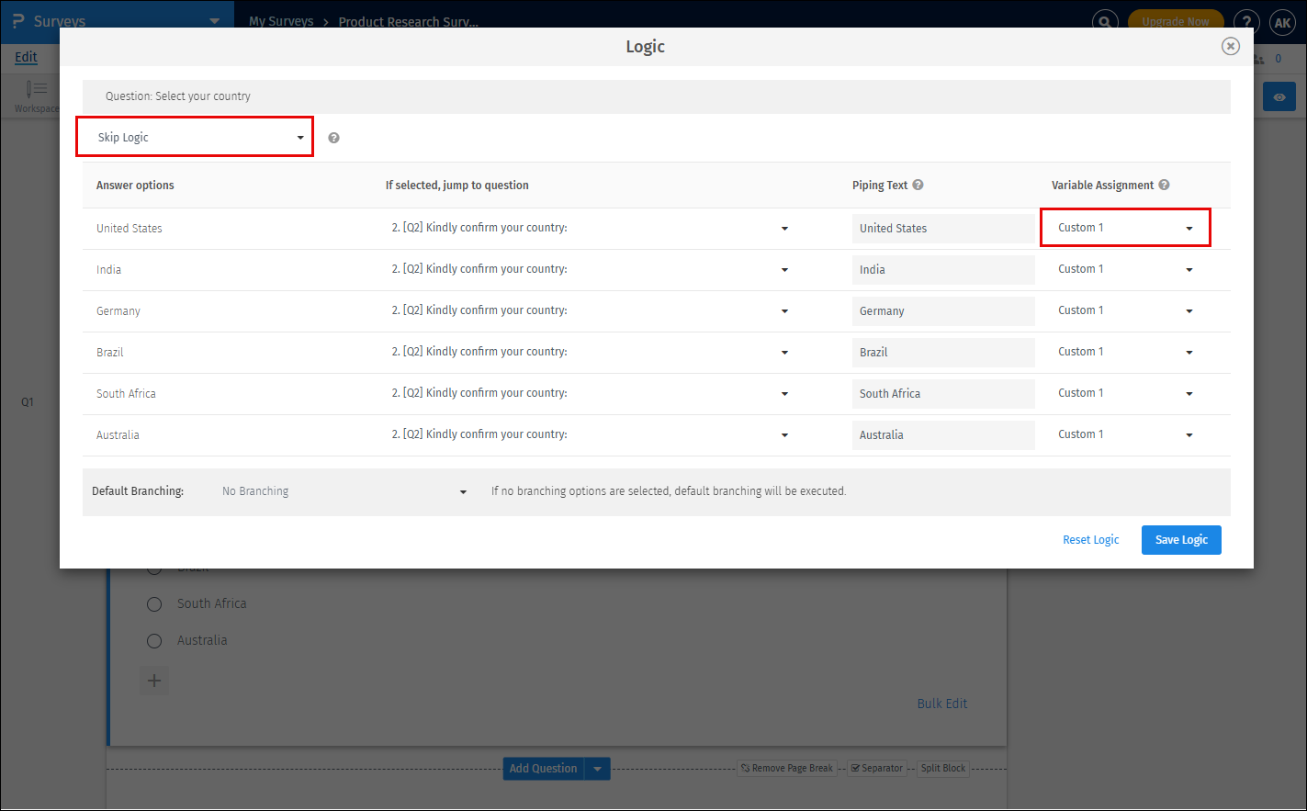Screen dimensions: 1307x811
Task: Launch survey preview with the eye icon
Action: pos(1279,96)
